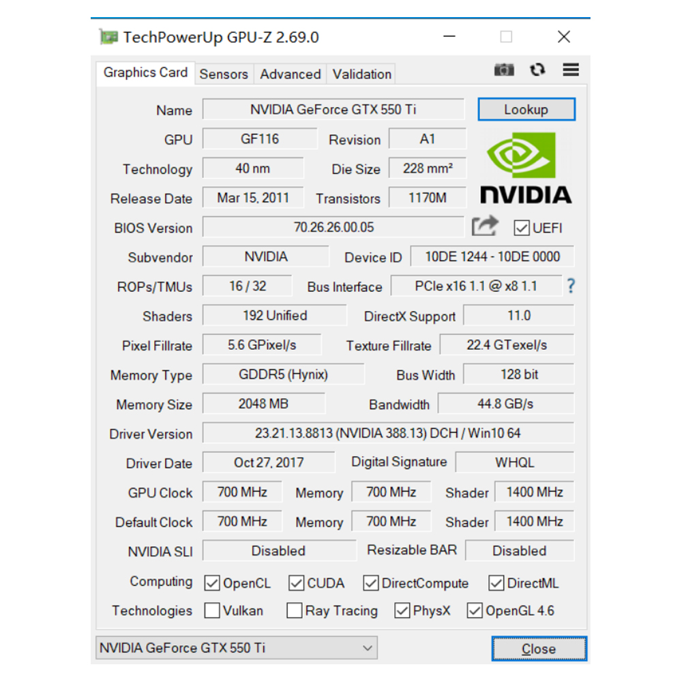Screen dimensions: 682x682
Task: Click the Technology field showing 40 nm
Action: [x=253, y=168]
